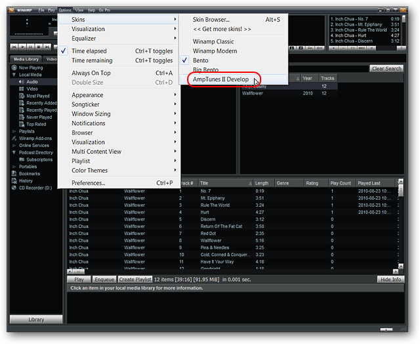Screen dimensions: 420x344
Task: Click the Audio speaker icon in Local Media
Action: click(x=22, y=81)
